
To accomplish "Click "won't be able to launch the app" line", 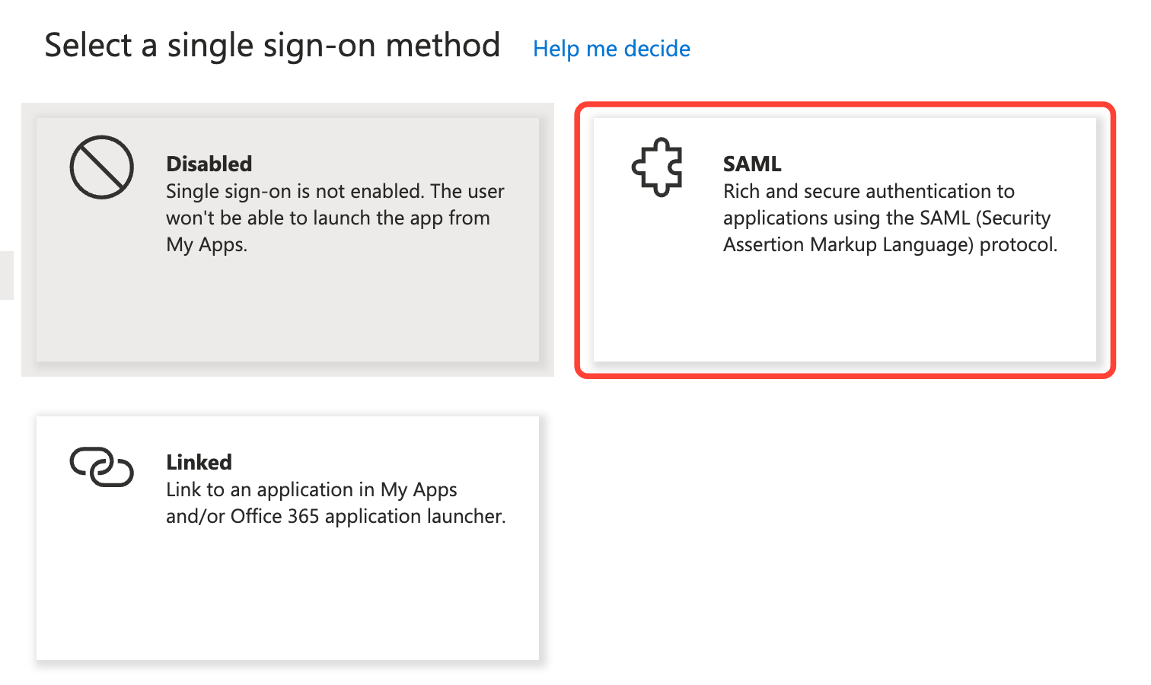I will [327, 218].
